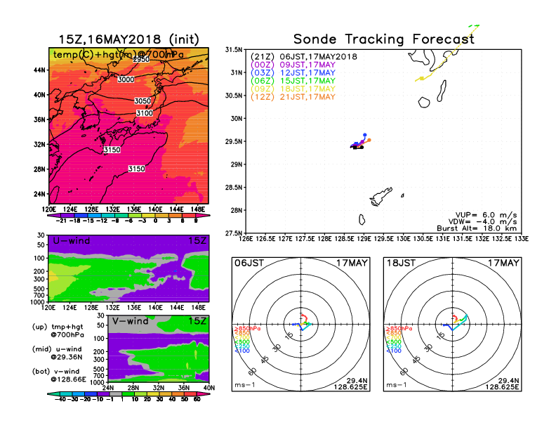Click '-40' on the wind colorbar

[61, 400]
